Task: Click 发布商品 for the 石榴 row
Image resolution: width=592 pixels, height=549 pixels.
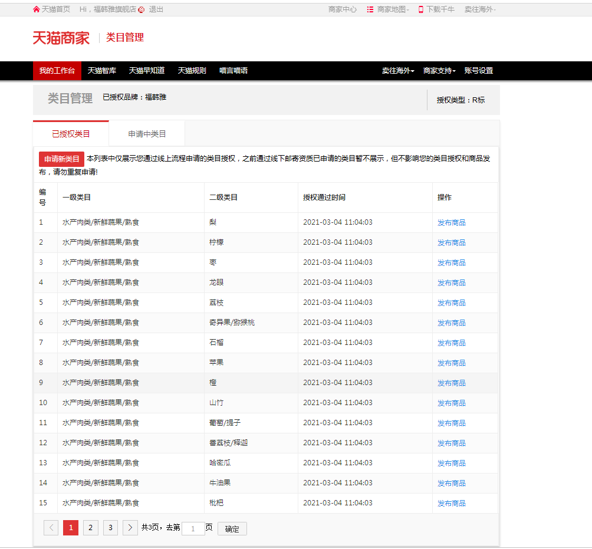Action: click(x=451, y=343)
